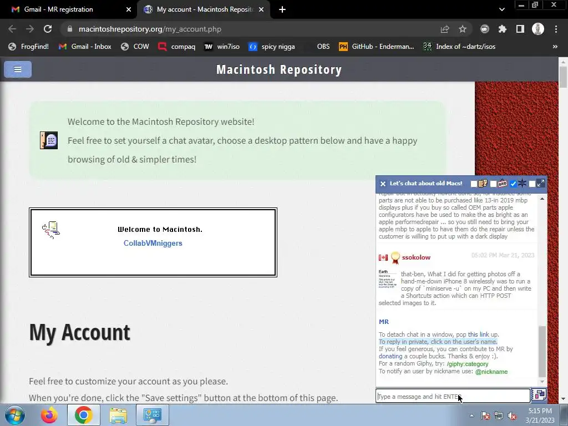Viewport: 568px width, 426px height.
Task: Follow the 'donating' link in chat
Action: click(390, 356)
